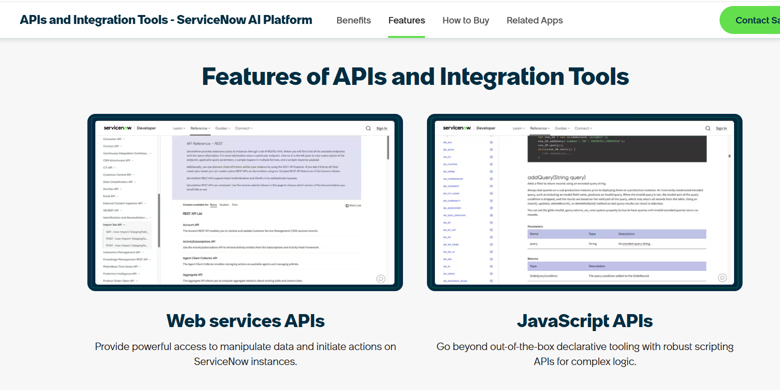Click Sign In in the JavaScript APIs preview
This screenshot has height=390, width=780.
[x=721, y=128]
